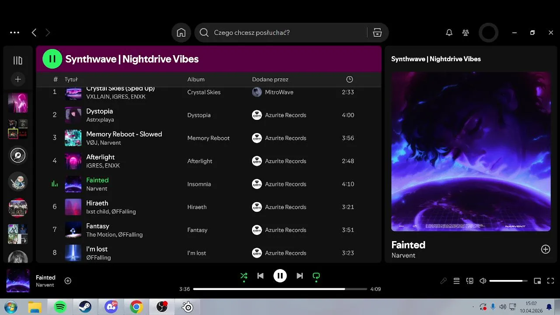The height and width of the screenshot is (315, 560).
Task: Sort by the Album column header
Action: (x=196, y=80)
